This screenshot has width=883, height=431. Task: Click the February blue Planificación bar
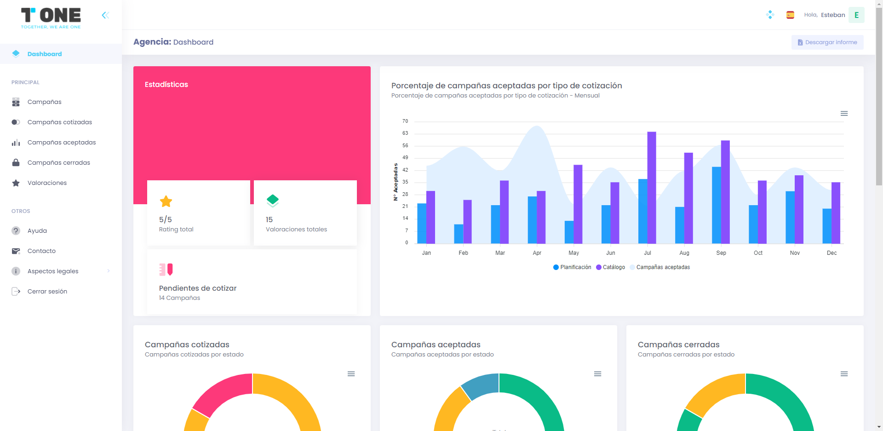459,234
